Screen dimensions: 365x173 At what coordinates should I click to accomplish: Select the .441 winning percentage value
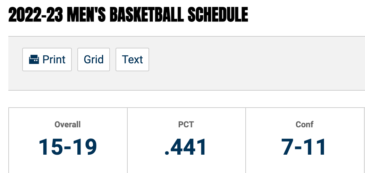186,146
